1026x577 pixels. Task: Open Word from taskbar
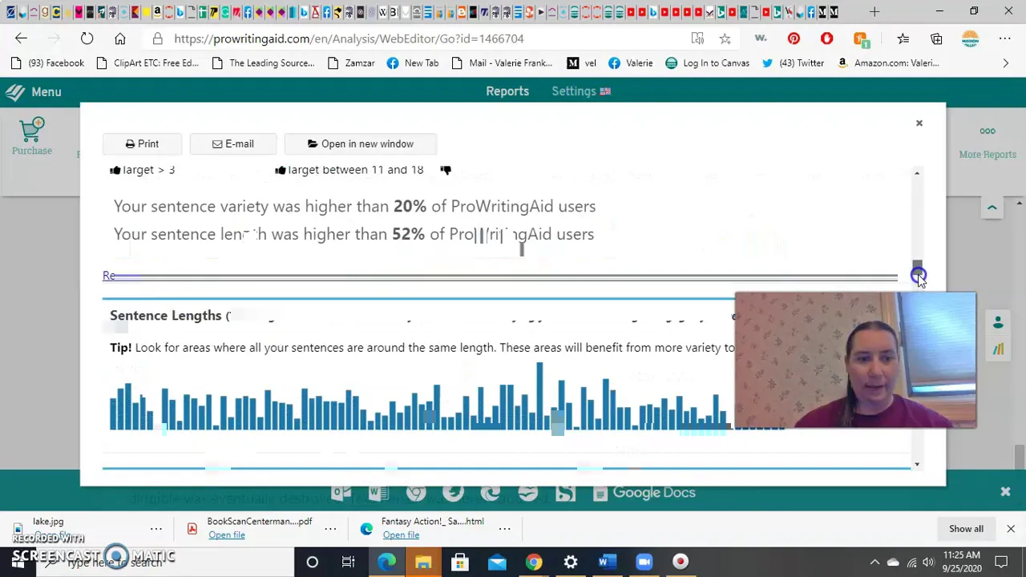pyautogui.click(x=608, y=562)
